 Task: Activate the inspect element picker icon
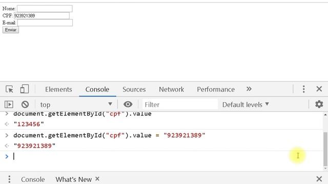coord(9,89)
